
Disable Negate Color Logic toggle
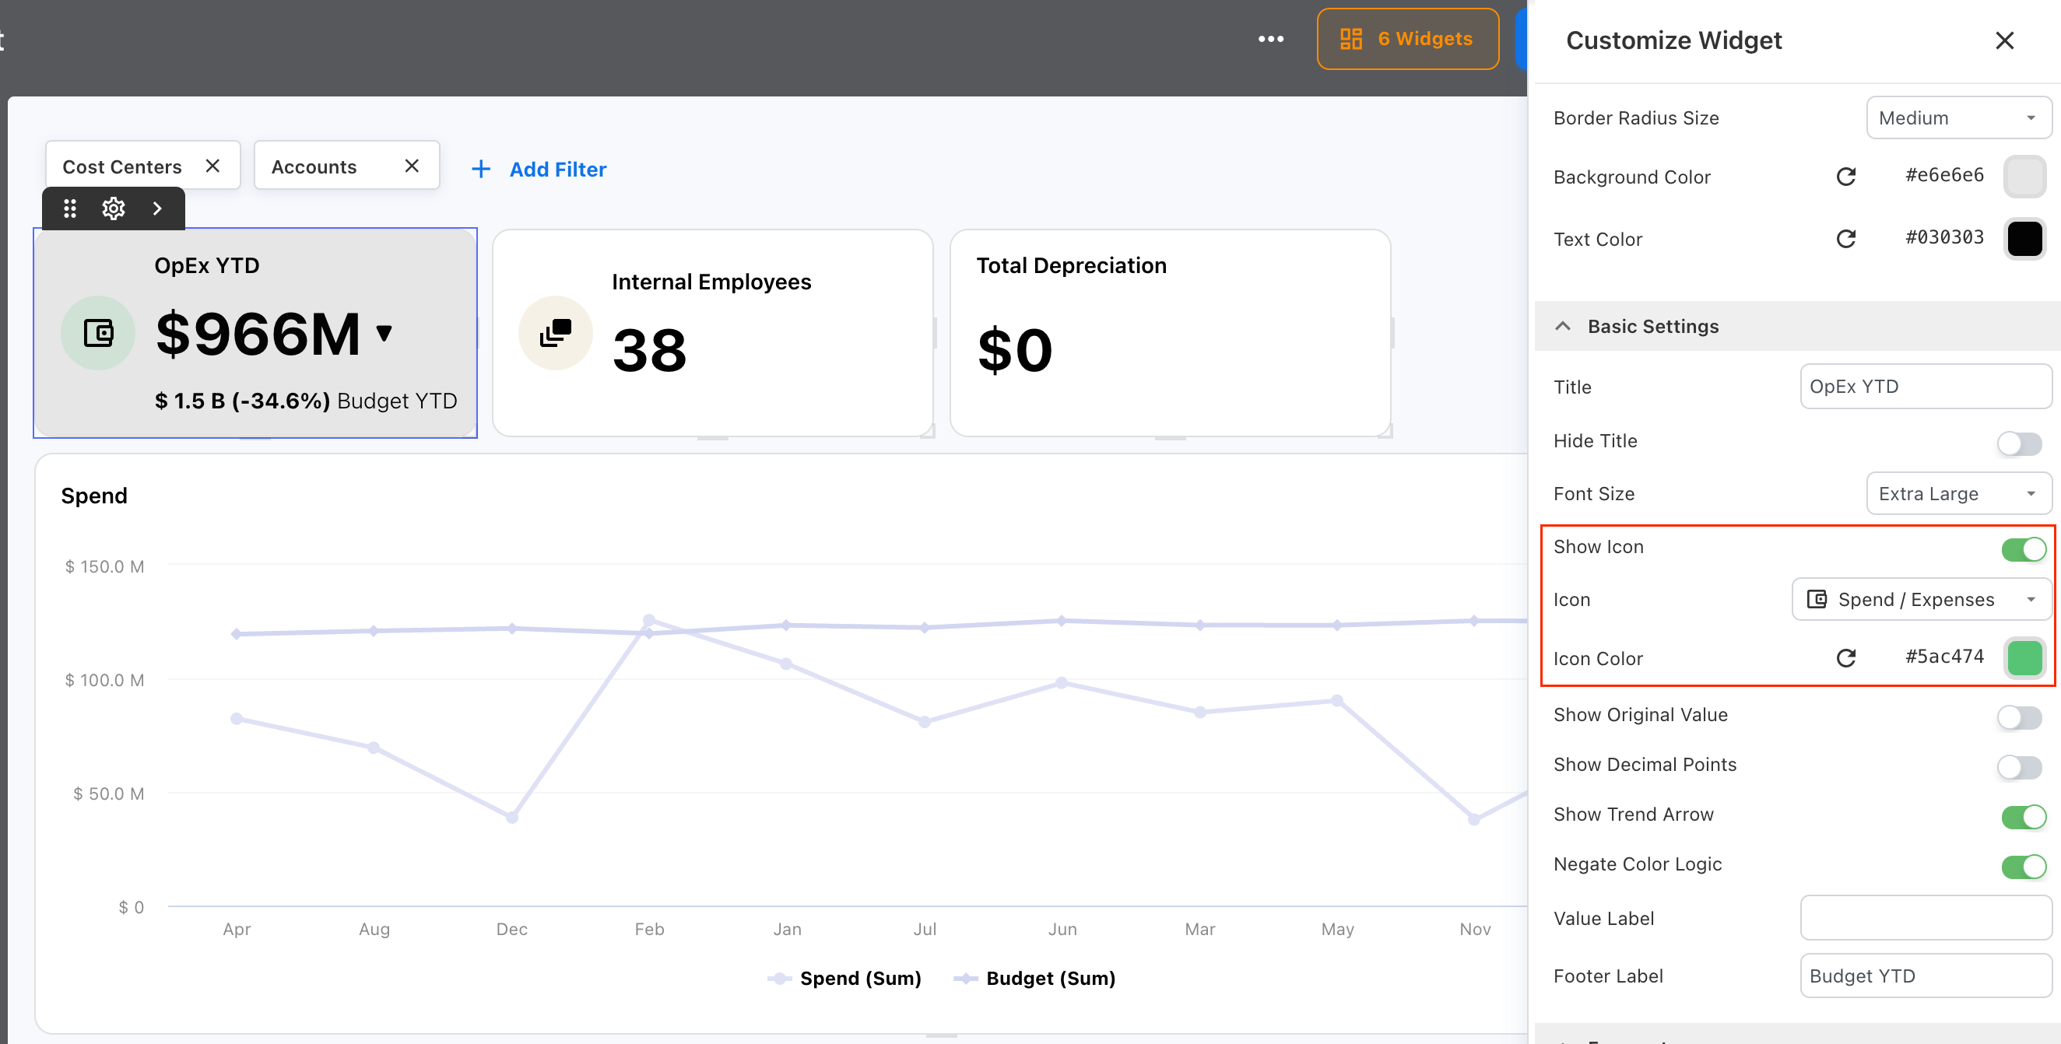[x=2024, y=866]
